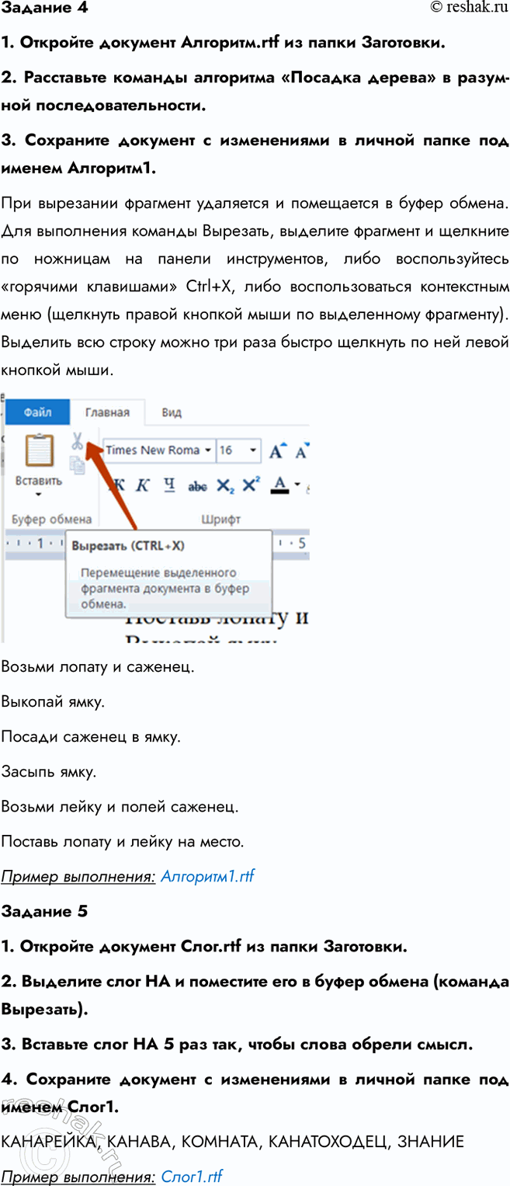Expand the font color dropdown arrow
The height and width of the screenshot is (1186, 510).
point(297,485)
